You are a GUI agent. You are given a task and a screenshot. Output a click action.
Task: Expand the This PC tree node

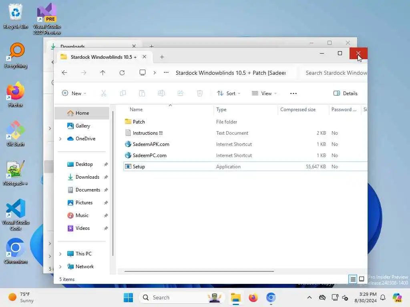coord(60,254)
